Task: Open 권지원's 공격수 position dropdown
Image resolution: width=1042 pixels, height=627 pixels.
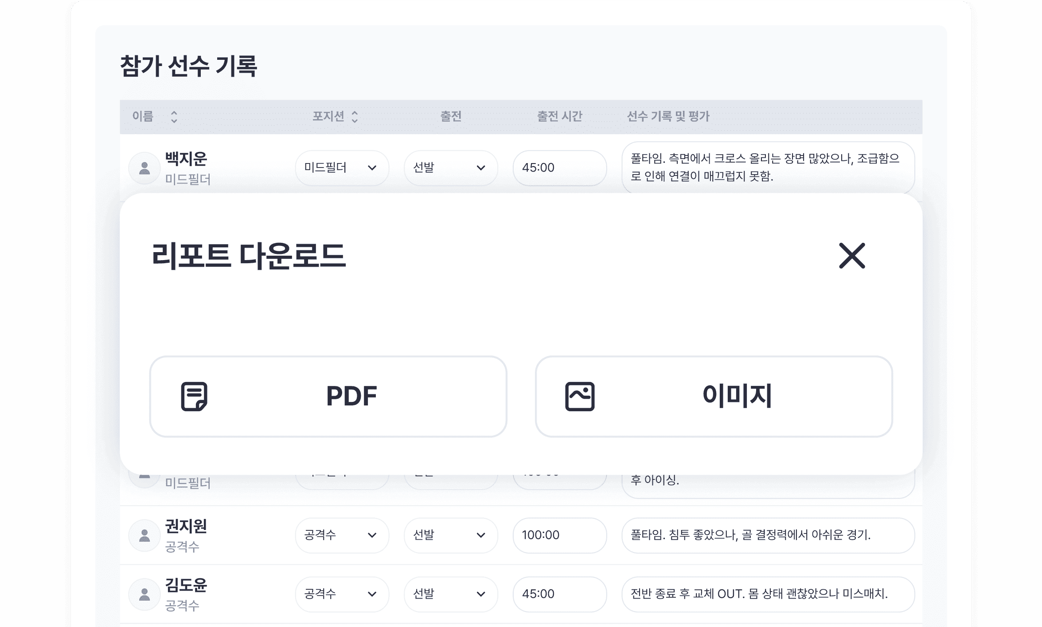Action: point(342,535)
